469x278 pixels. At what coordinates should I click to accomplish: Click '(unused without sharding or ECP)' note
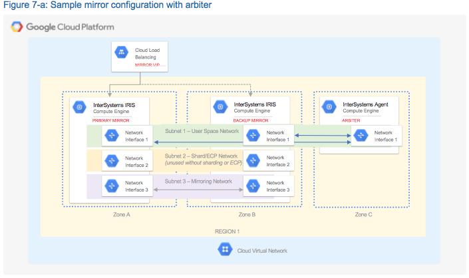click(x=204, y=163)
